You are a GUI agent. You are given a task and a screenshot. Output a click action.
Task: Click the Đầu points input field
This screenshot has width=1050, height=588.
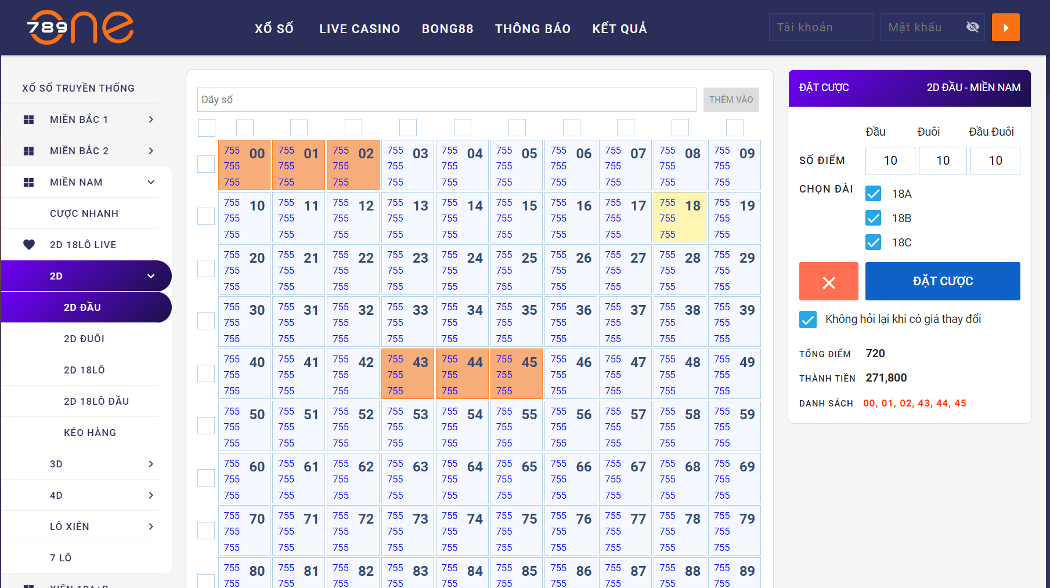tap(890, 161)
